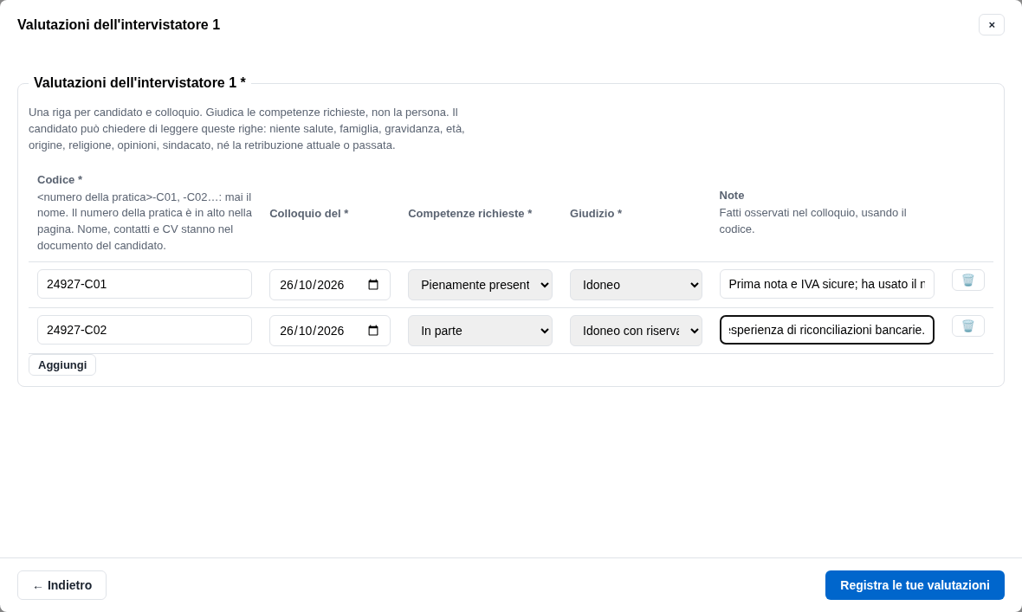Screen dimensions: 1022x612
Task: Go back with the Indietro button
Action: tap(61, 585)
